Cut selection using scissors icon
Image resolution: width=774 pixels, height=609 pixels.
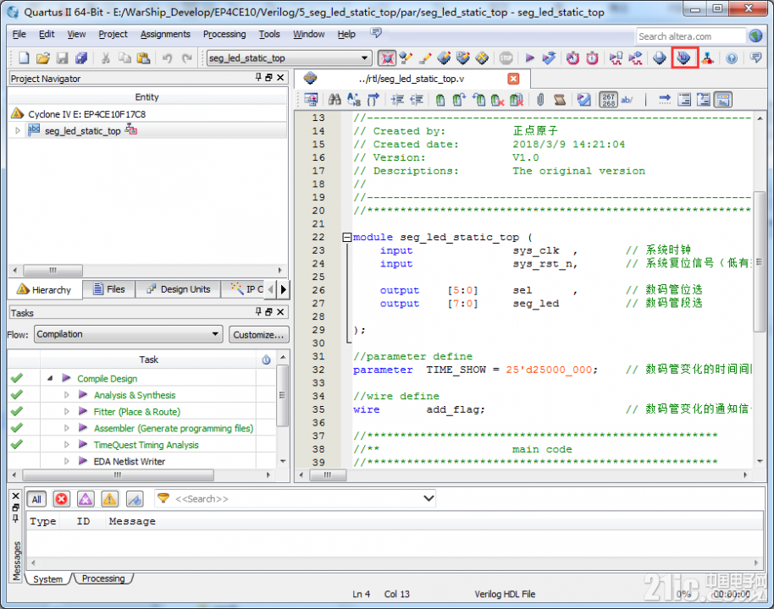pyautogui.click(x=105, y=58)
